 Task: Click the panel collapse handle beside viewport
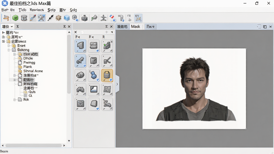tap(117, 84)
